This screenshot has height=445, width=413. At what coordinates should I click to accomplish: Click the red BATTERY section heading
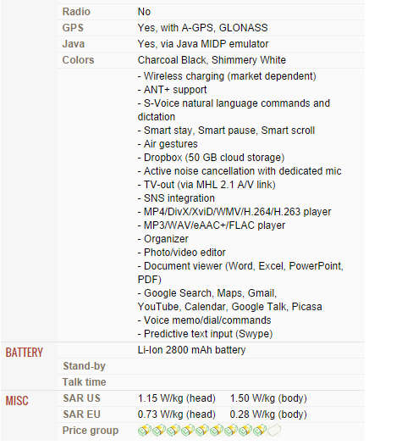pyautogui.click(x=24, y=353)
